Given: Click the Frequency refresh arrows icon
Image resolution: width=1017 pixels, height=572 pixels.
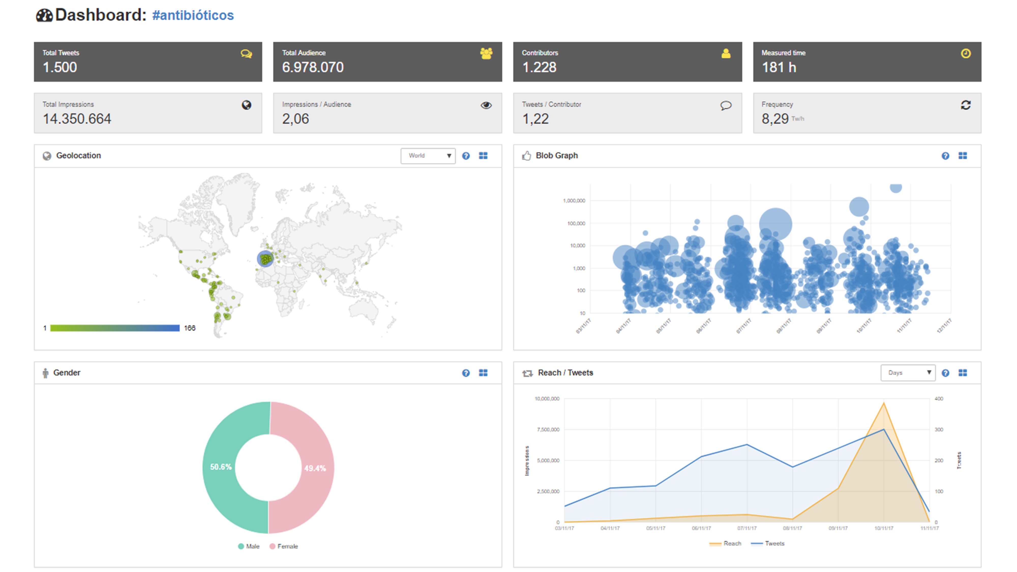Looking at the screenshot, I should pos(965,105).
